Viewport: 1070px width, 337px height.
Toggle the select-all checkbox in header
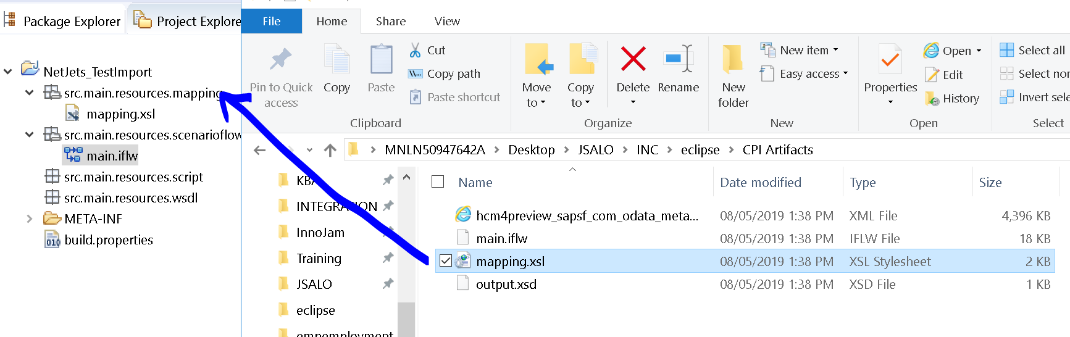coord(438,181)
